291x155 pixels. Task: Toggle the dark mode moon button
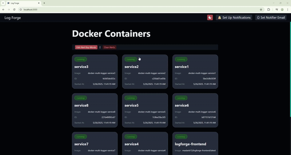[x=210, y=17]
